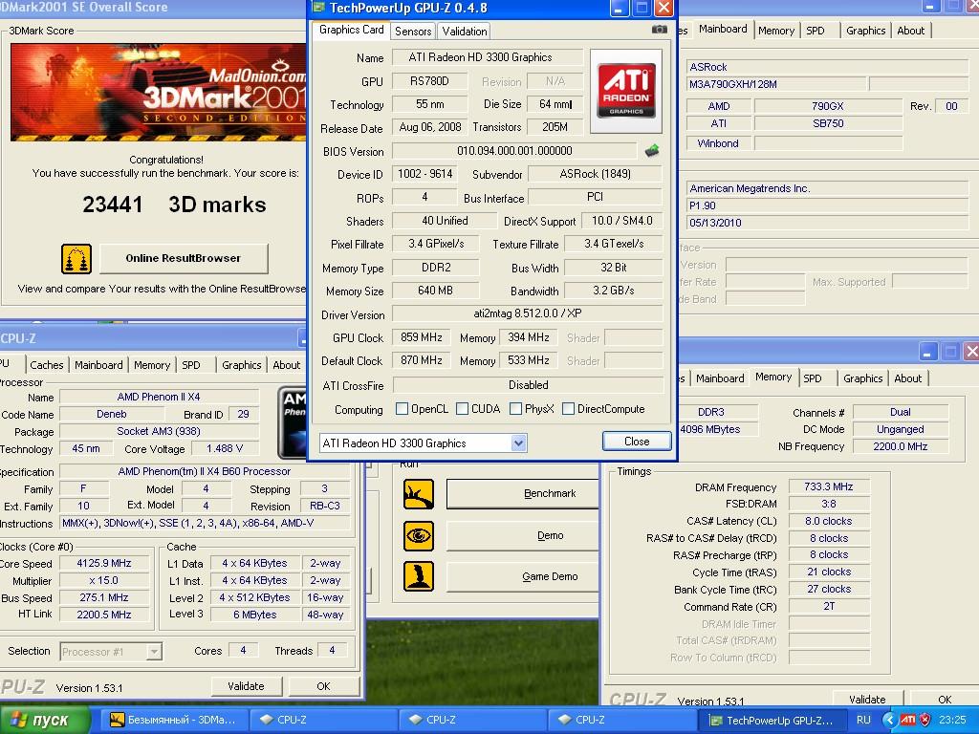Click the ATI Radeon logo image
The height and width of the screenshot is (734, 979).
click(626, 91)
